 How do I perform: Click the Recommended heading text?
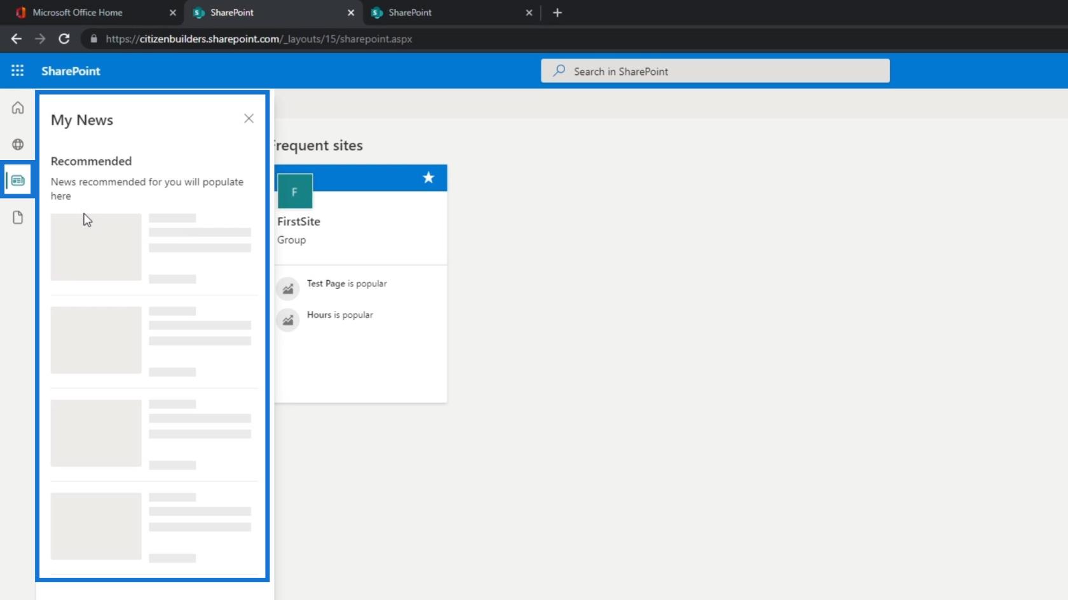click(91, 161)
